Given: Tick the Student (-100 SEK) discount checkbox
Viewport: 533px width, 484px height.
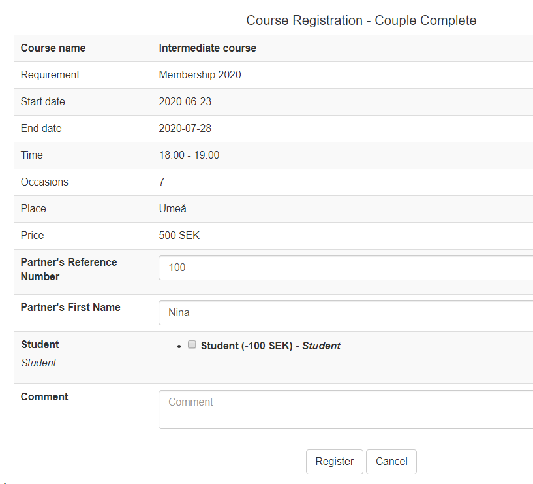Looking at the screenshot, I should click(x=192, y=345).
